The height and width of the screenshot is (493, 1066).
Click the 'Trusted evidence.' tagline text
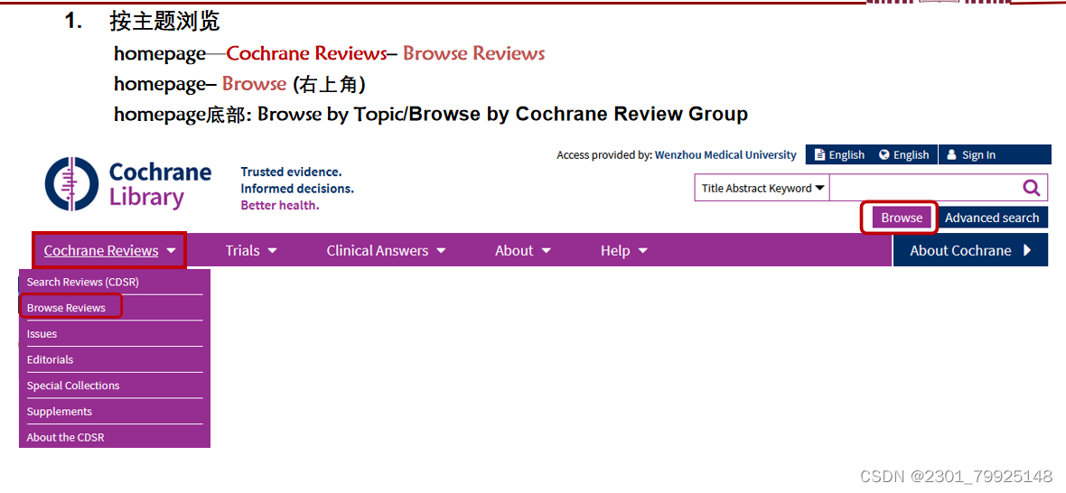[291, 172]
